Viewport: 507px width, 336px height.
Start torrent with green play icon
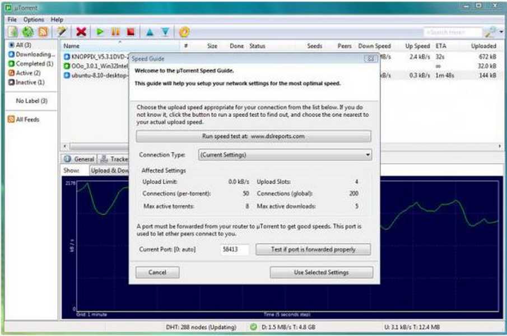(x=100, y=32)
